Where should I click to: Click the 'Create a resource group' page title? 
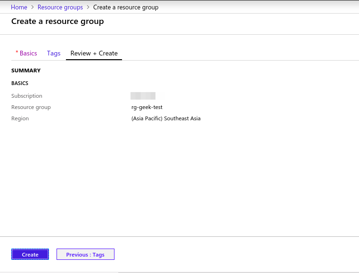click(57, 21)
